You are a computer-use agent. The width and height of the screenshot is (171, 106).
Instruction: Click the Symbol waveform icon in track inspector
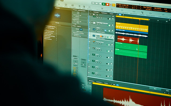coord(81,29)
